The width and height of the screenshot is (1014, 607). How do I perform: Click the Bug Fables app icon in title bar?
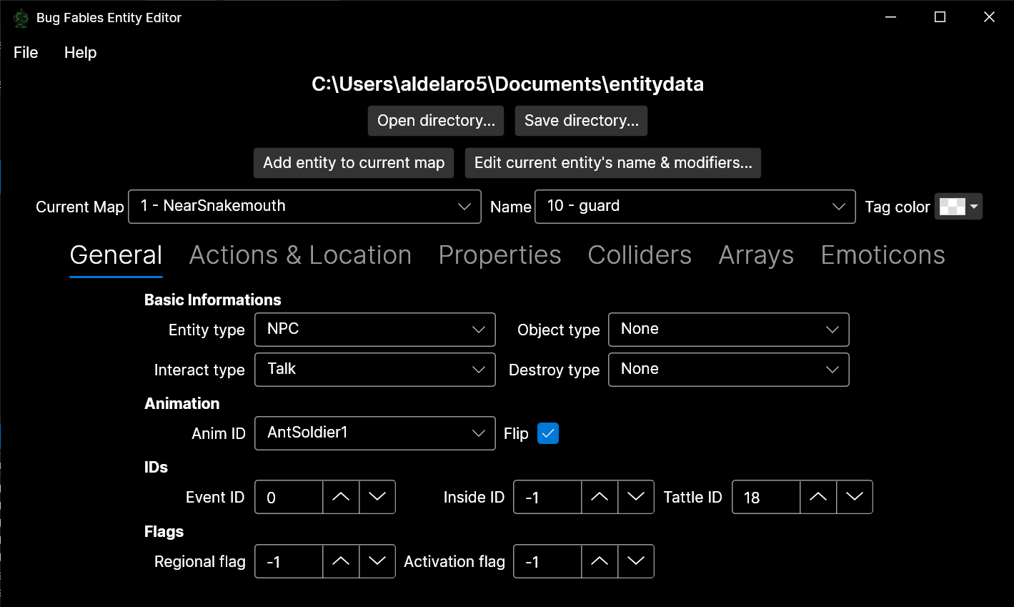[21, 18]
